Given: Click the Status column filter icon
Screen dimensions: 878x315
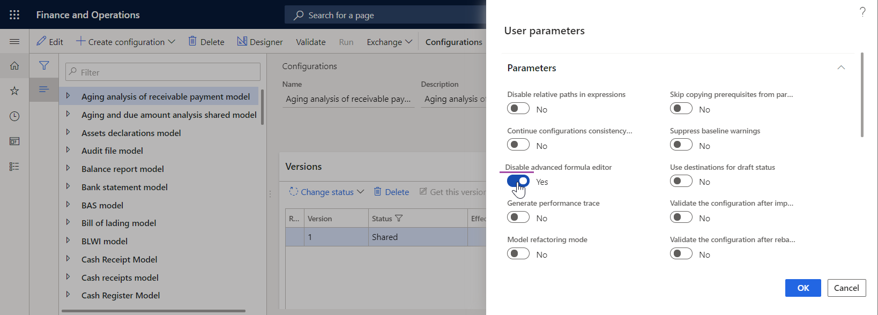Looking at the screenshot, I should (399, 219).
